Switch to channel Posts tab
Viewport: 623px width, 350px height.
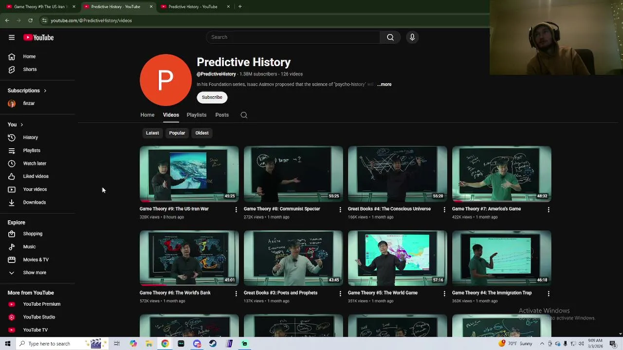[x=222, y=115]
